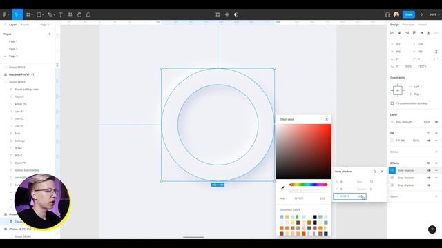The height and width of the screenshot is (248, 442).
Task: Toggle Inner shadow effect visibility
Action: pos(429,170)
